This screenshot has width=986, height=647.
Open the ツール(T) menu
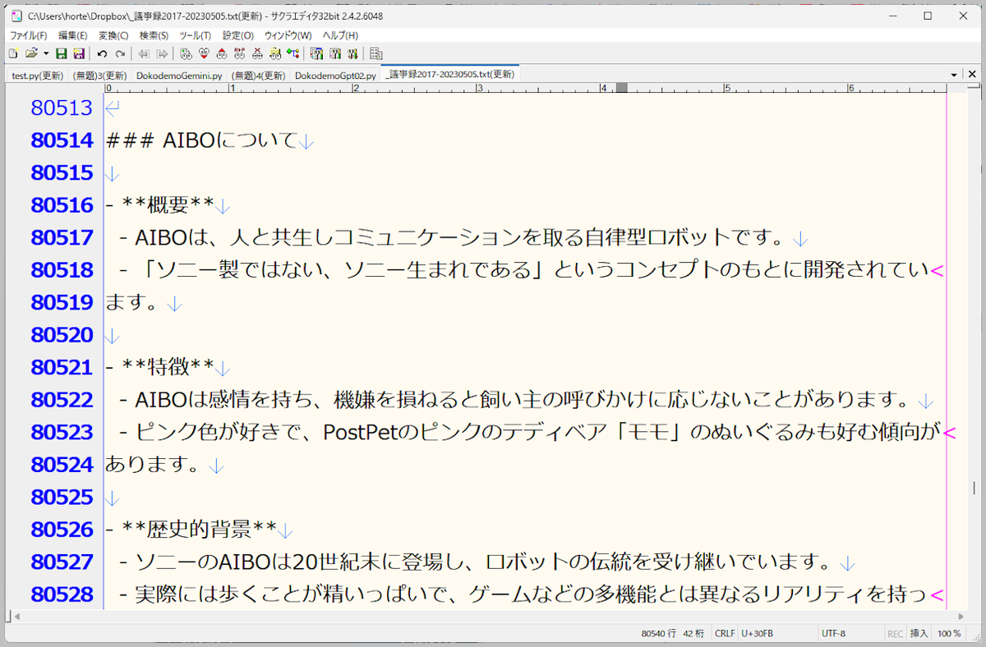click(x=196, y=35)
